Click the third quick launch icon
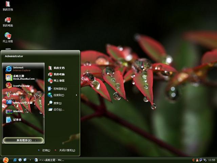 (25, 160)
